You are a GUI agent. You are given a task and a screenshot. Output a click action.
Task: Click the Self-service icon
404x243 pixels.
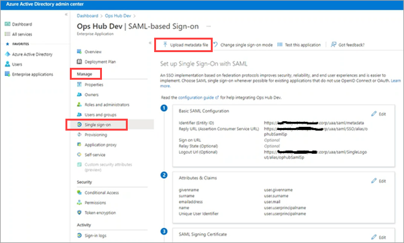[79, 154]
